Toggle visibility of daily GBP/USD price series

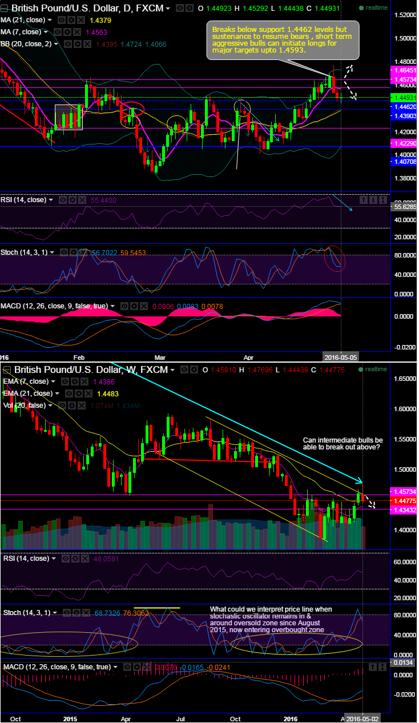click(x=179, y=8)
